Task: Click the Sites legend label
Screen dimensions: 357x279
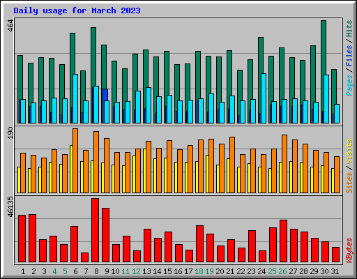Action: coord(349,183)
